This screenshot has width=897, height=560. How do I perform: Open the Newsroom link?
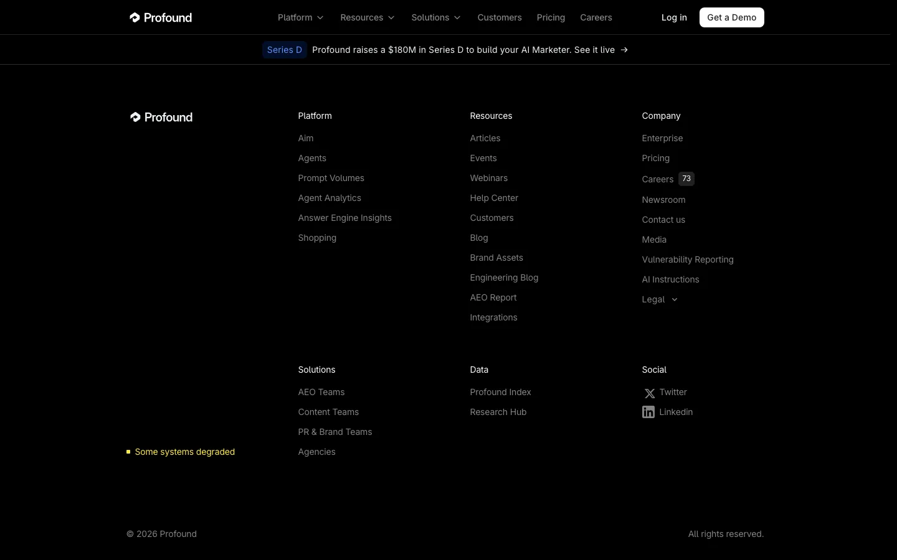[x=664, y=200]
